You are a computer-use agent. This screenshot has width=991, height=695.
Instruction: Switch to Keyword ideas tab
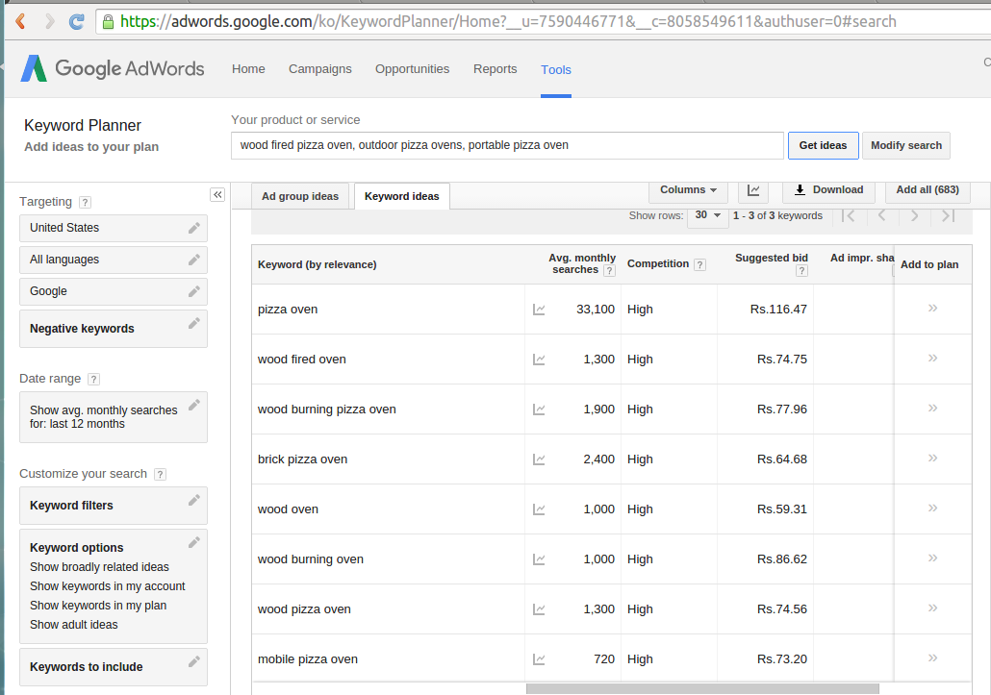tap(401, 196)
